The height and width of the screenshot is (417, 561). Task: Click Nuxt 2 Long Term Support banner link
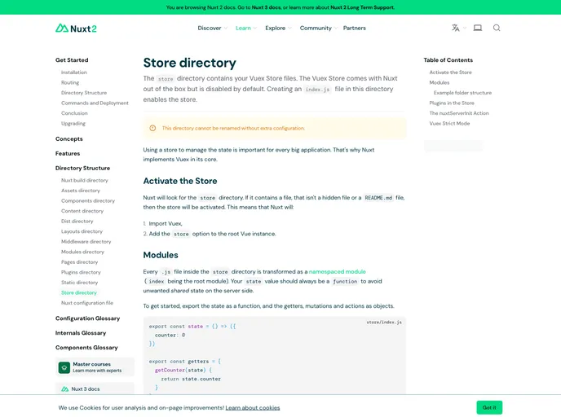[x=362, y=7]
